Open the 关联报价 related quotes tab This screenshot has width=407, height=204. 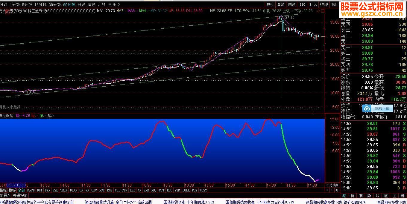coord(20,196)
